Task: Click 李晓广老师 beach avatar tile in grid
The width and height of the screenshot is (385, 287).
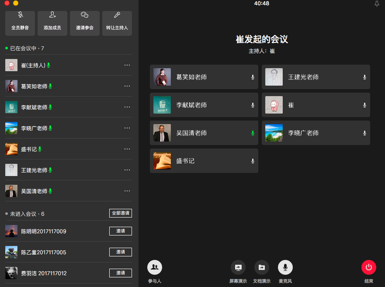Action: click(274, 133)
